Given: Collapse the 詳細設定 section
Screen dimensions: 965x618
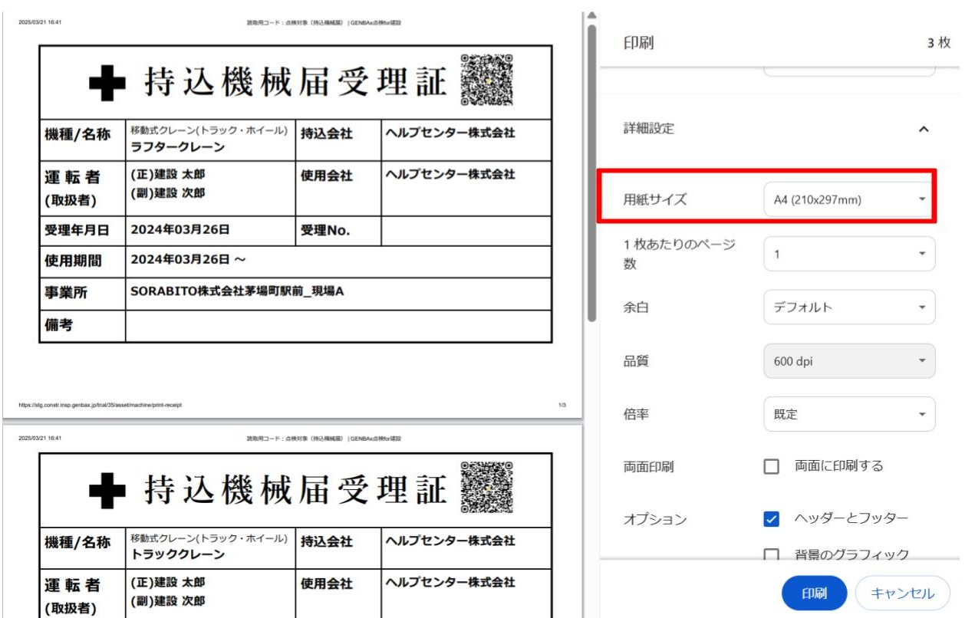Looking at the screenshot, I should [924, 129].
